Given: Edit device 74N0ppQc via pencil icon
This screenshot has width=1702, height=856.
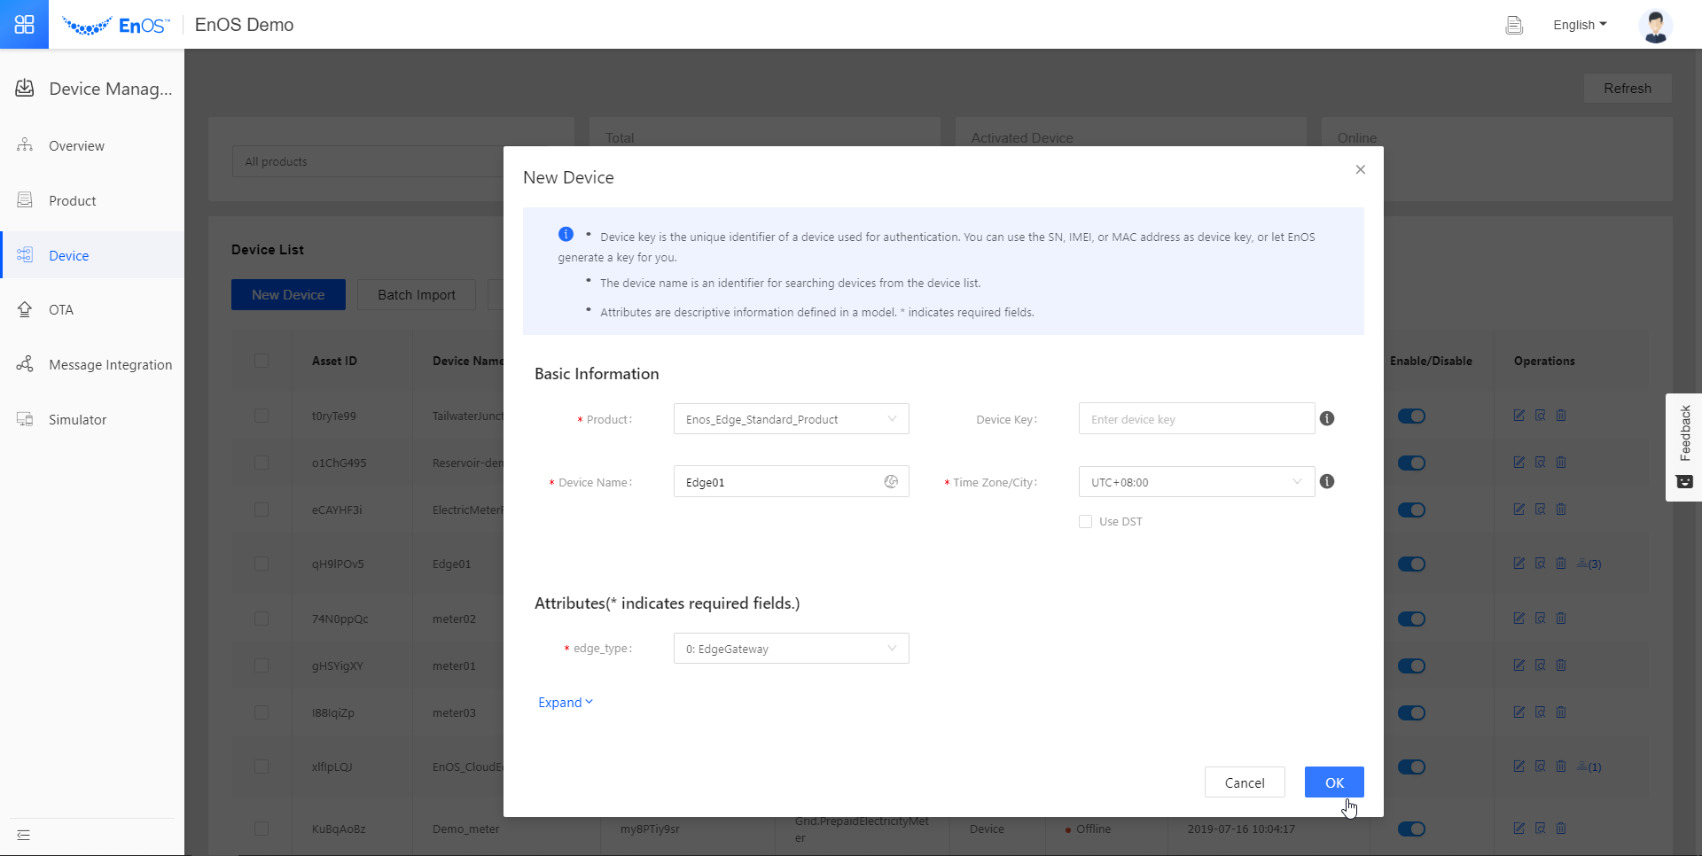Looking at the screenshot, I should pos(1519,619).
